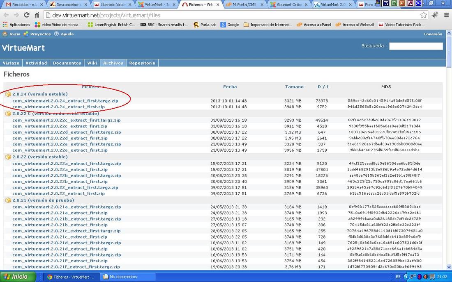Viewport: 452px width, 282px height.
Task: Download com_virtuemart.2.0.22a_extract_first.zip
Action: point(60,170)
